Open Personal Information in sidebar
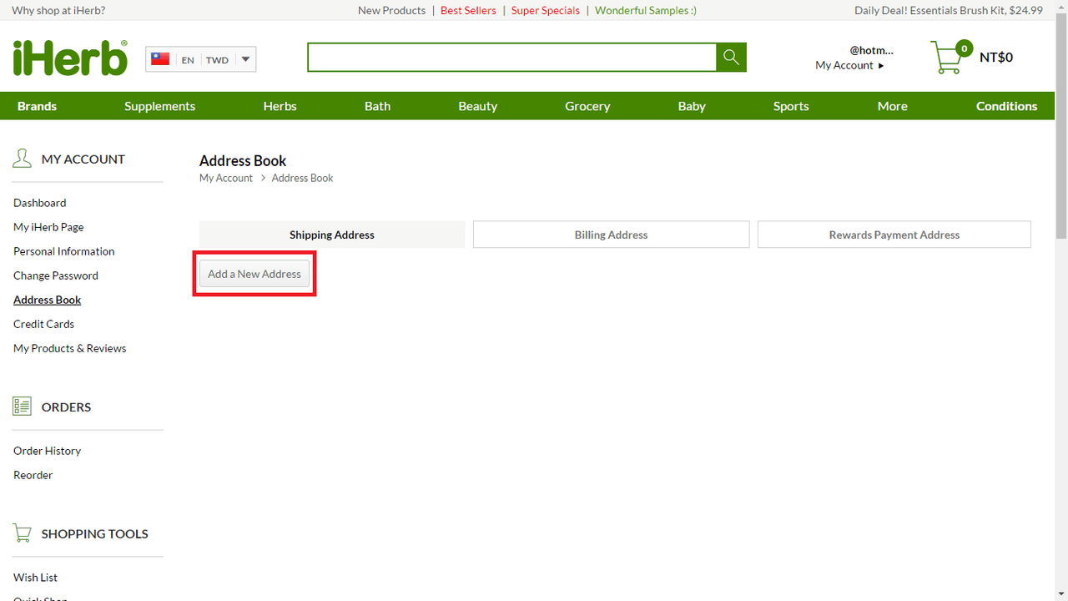The image size is (1068, 601). point(64,251)
